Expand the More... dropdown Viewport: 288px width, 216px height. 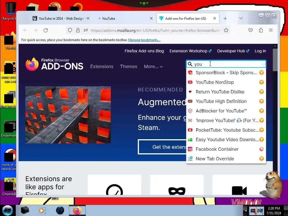[x=153, y=66]
